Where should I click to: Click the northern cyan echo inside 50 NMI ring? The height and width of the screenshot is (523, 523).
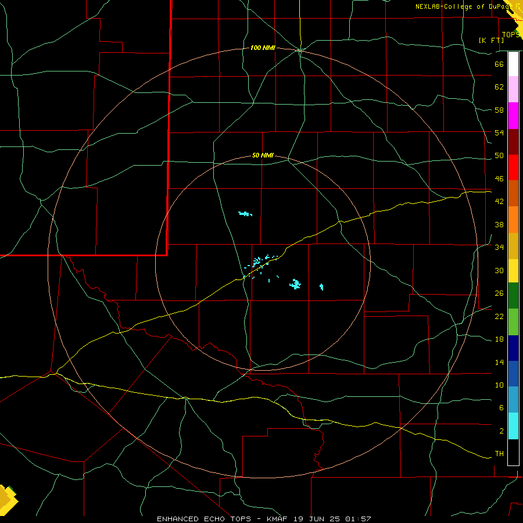tap(245, 214)
